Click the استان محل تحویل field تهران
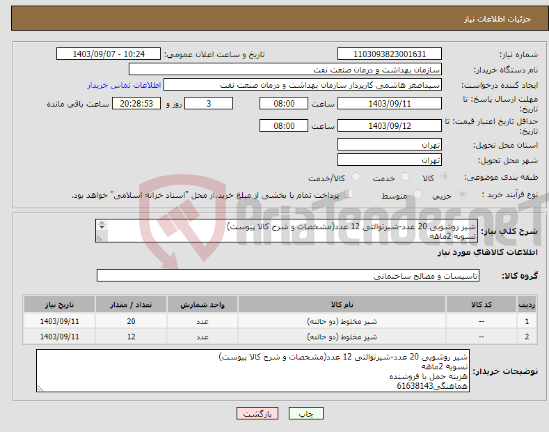This screenshot has width=549, height=432. (390, 144)
